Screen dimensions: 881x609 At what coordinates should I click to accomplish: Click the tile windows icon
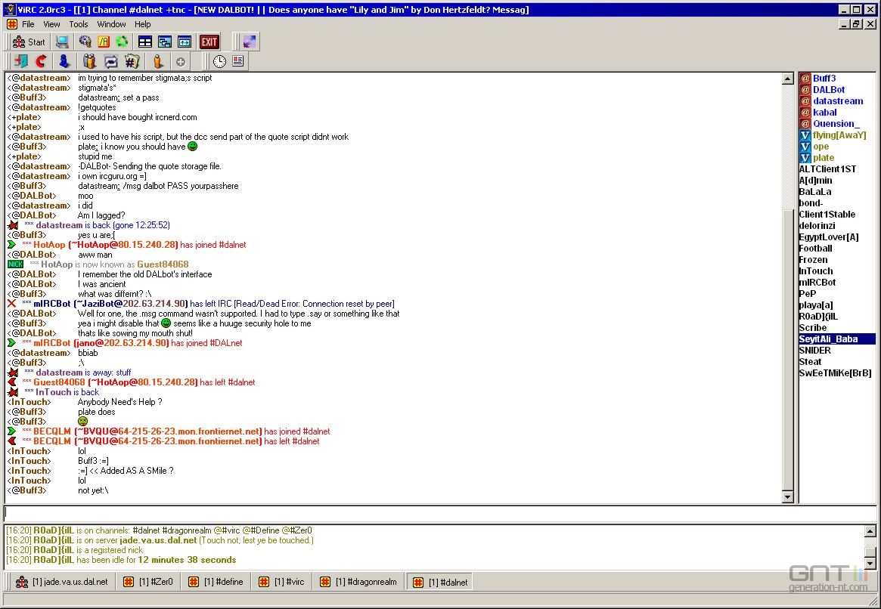click(x=145, y=42)
